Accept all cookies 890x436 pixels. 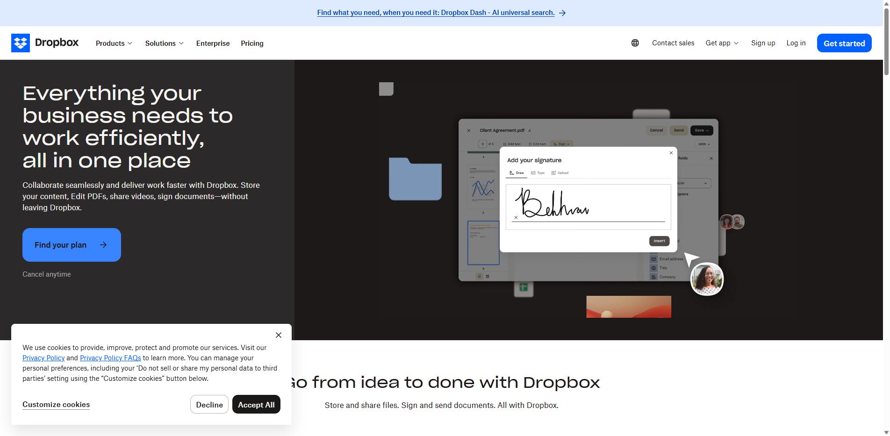point(256,404)
